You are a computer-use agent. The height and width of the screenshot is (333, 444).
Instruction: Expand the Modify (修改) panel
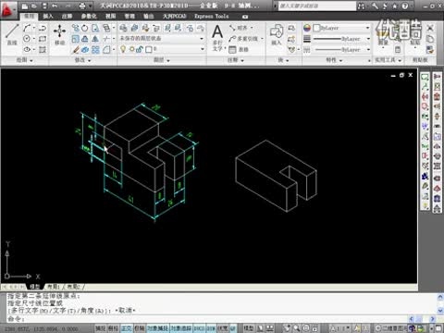tap(82, 60)
